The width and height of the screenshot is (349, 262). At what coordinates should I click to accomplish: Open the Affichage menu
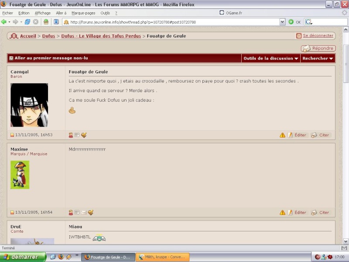(43, 13)
